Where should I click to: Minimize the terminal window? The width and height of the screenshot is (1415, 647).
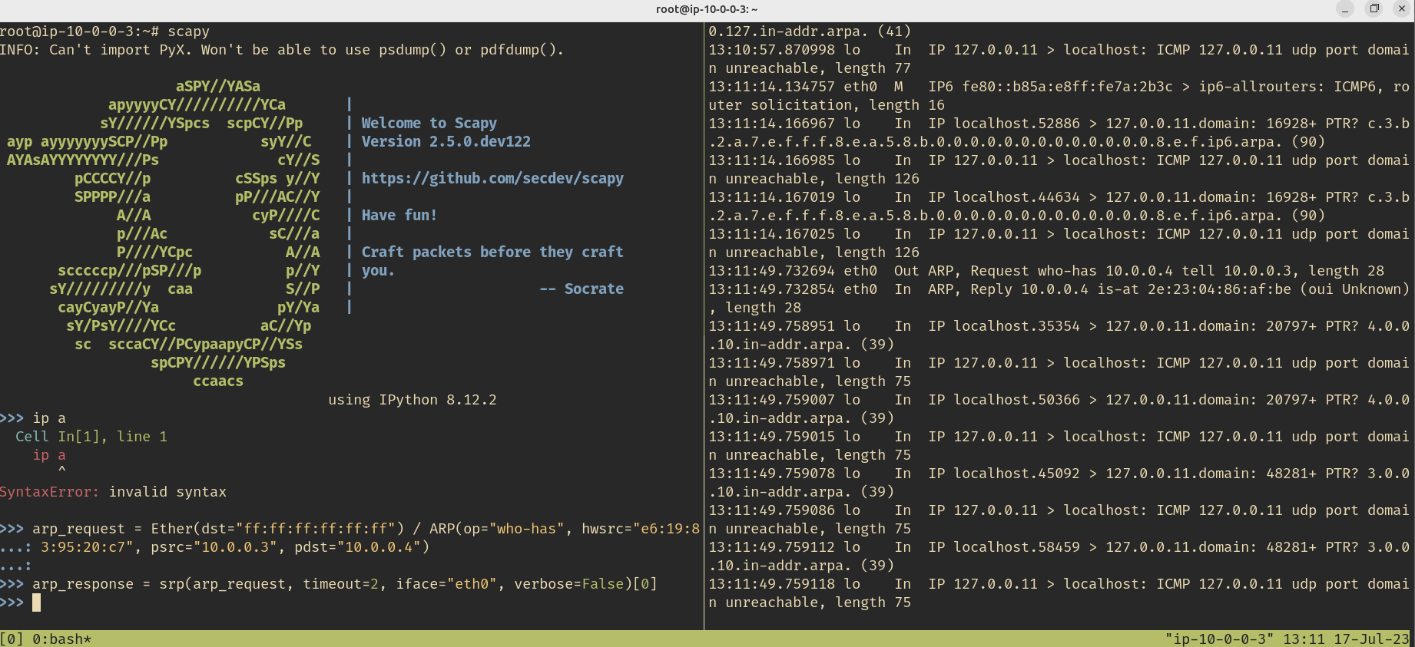tap(1345, 9)
